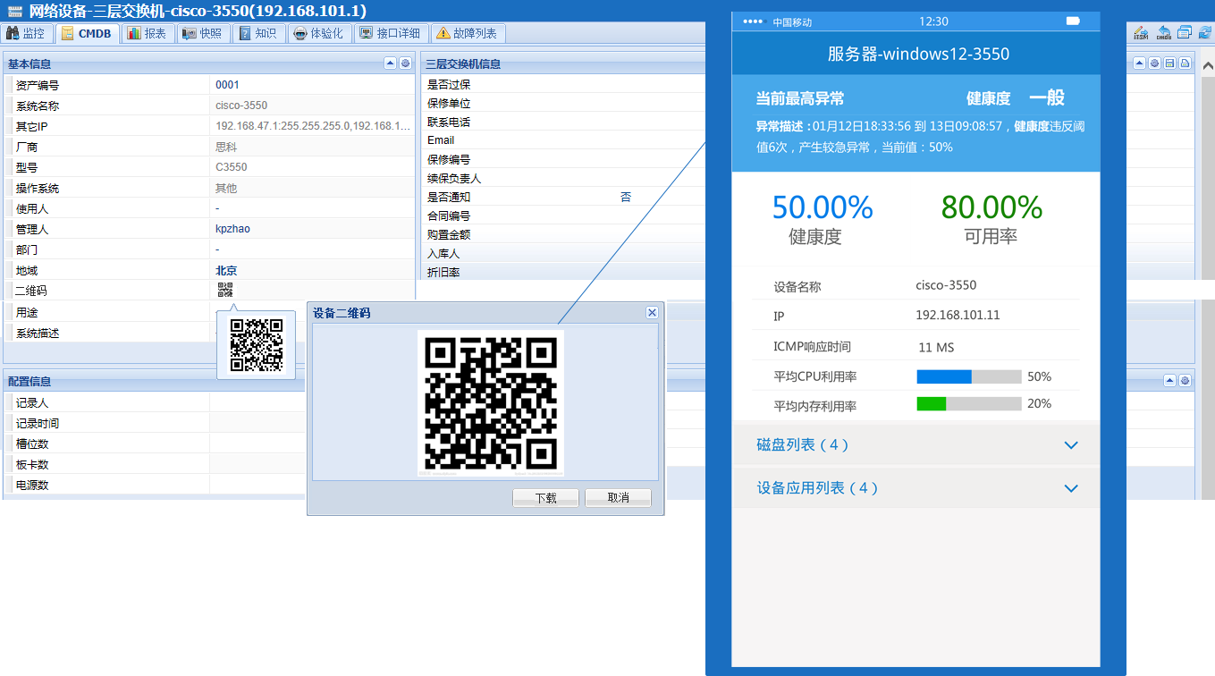Click the scrollbar up arrow at right edge
Viewport: 1215px width, 676px height.
(1207, 67)
